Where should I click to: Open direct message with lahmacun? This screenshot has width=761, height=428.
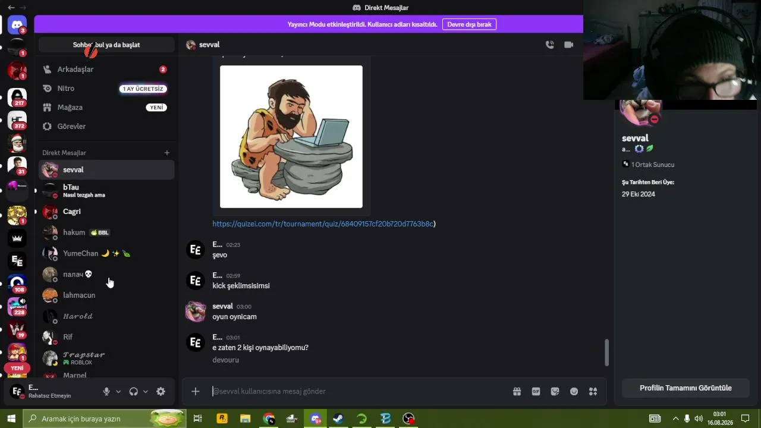pos(106,295)
